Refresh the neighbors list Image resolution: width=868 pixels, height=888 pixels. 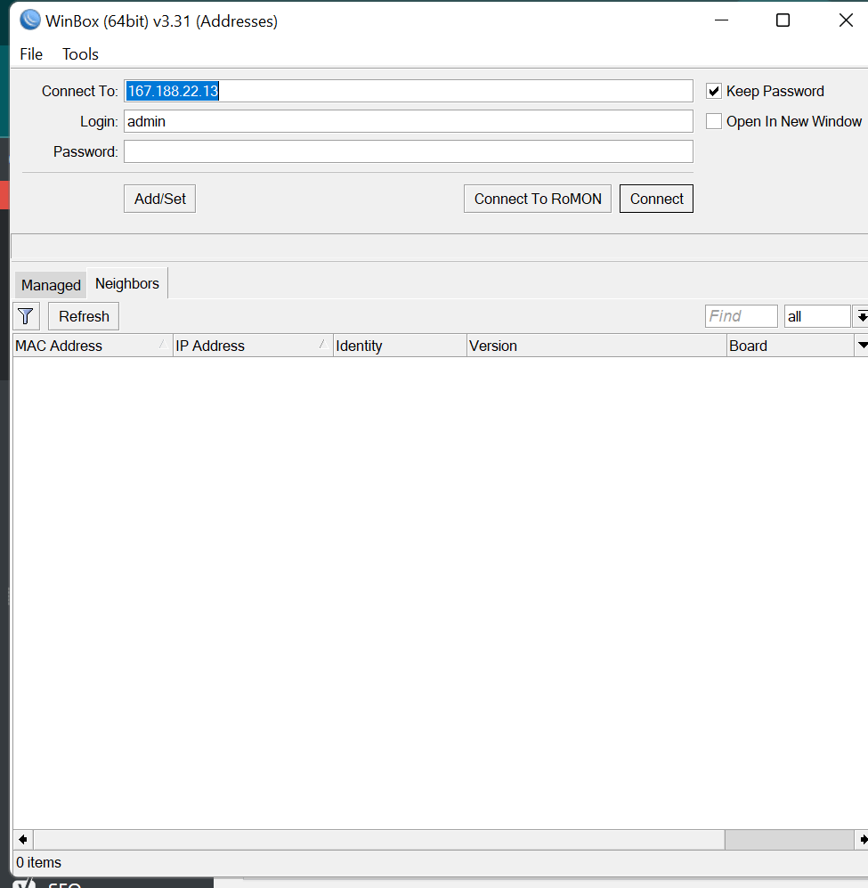point(84,316)
